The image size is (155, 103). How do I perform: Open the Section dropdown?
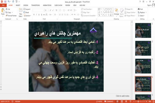(x=27, y=16)
